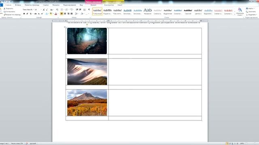Select the Normal (Обычный) style
Screen dimensions: 259x145
click(x=97, y=12)
